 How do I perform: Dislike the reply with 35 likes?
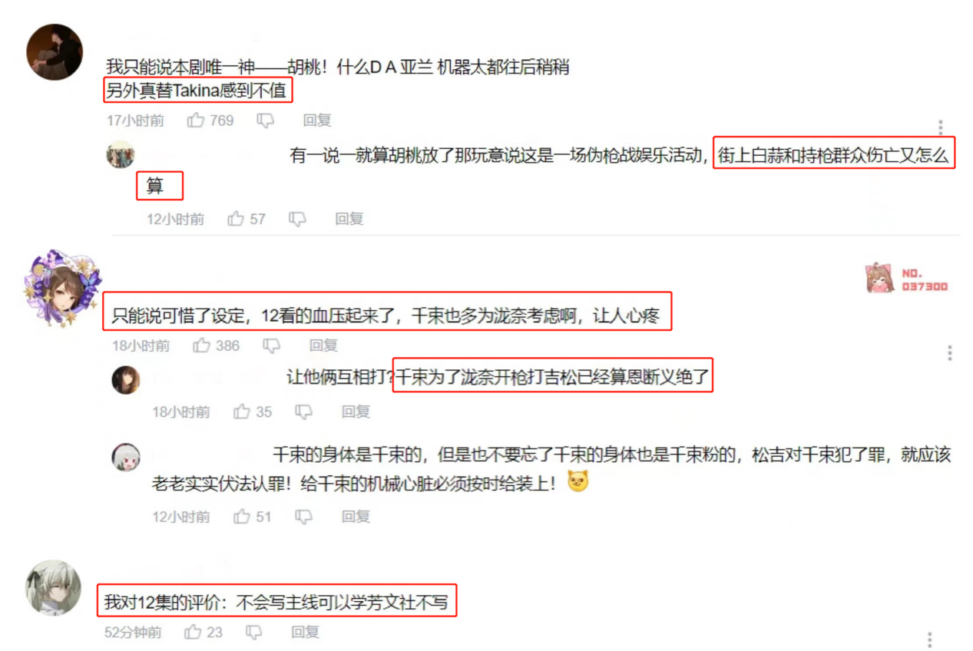(x=304, y=412)
